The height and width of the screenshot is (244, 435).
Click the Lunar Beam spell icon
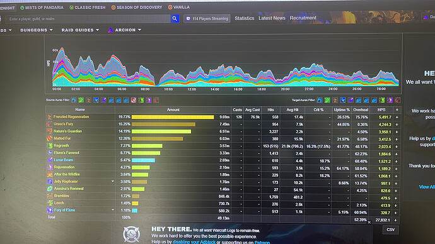(x=50, y=160)
